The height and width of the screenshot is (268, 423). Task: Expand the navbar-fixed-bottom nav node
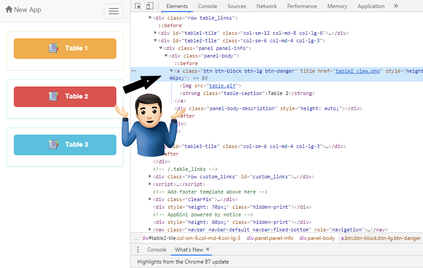(x=150, y=229)
